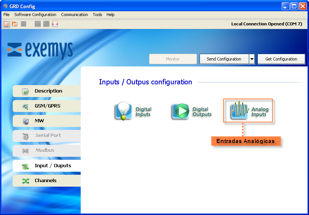Open the Software Configuration menu
Image resolution: width=309 pixels, height=215 pixels.
(x=35, y=15)
